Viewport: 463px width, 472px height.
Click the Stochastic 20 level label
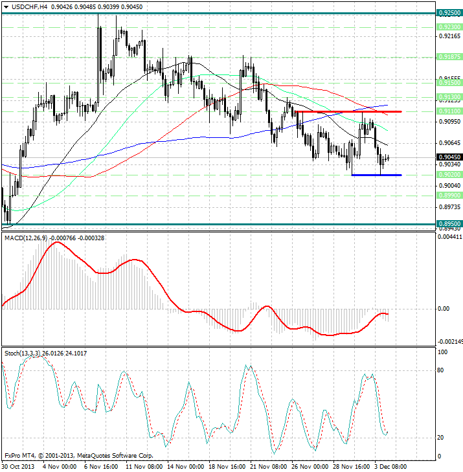tap(440, 438)
